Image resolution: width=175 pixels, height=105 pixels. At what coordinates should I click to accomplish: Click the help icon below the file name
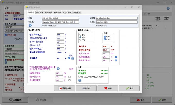(30, 26)
